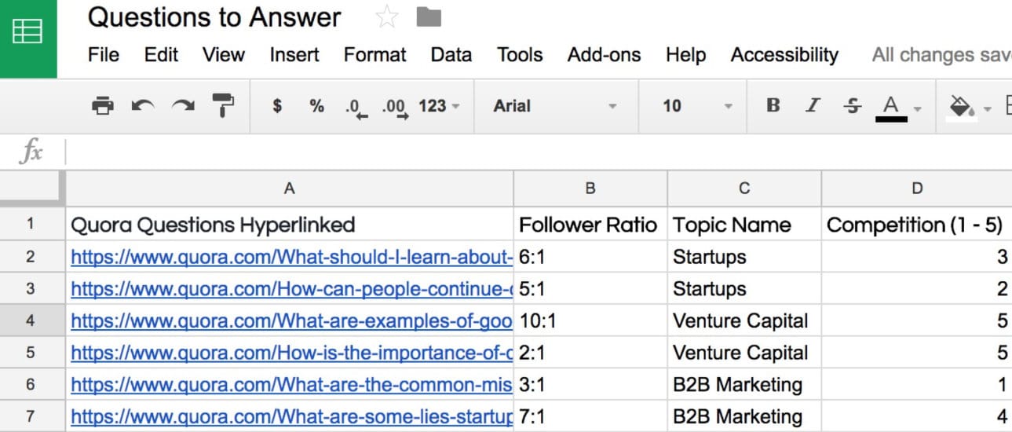Toggle strikethrough text formatting
This screenshot has width=1012, height=432.
point(853,106)
